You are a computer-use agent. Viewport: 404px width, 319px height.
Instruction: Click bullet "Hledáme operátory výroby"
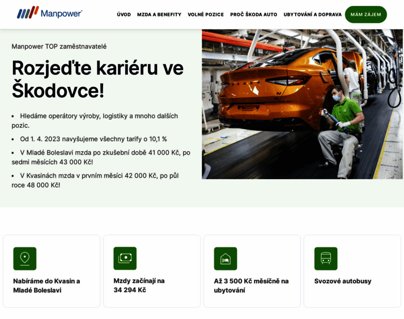[x=95, y=121]
